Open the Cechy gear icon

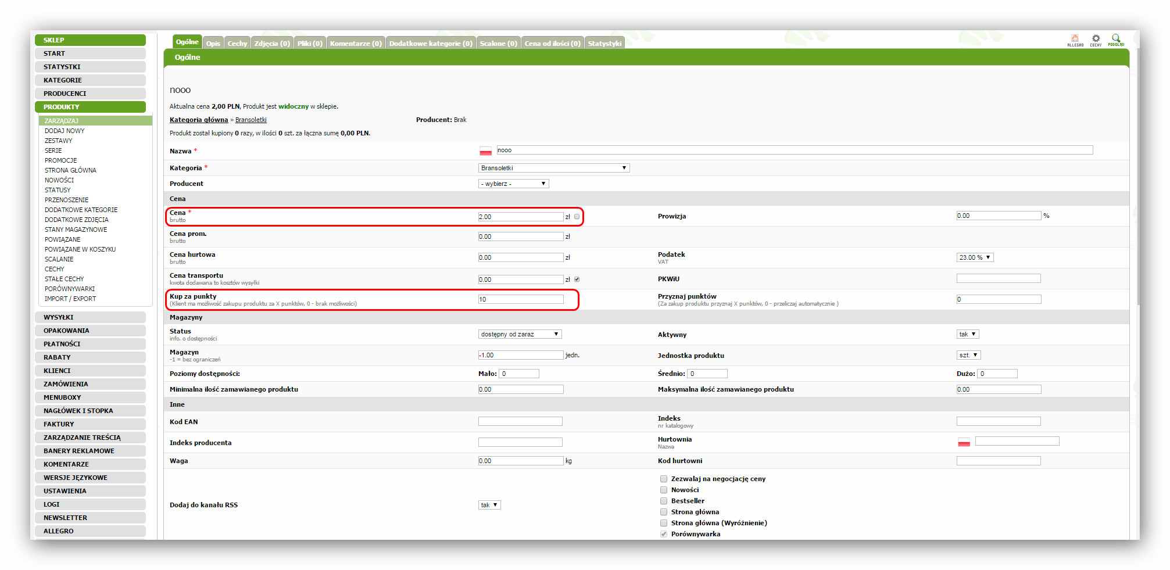1096,40
